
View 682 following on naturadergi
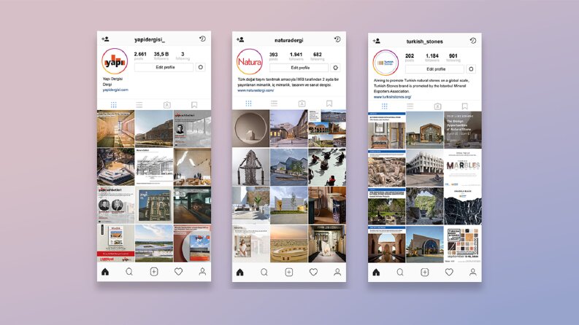pyautogui.click(x=317, y=56)
